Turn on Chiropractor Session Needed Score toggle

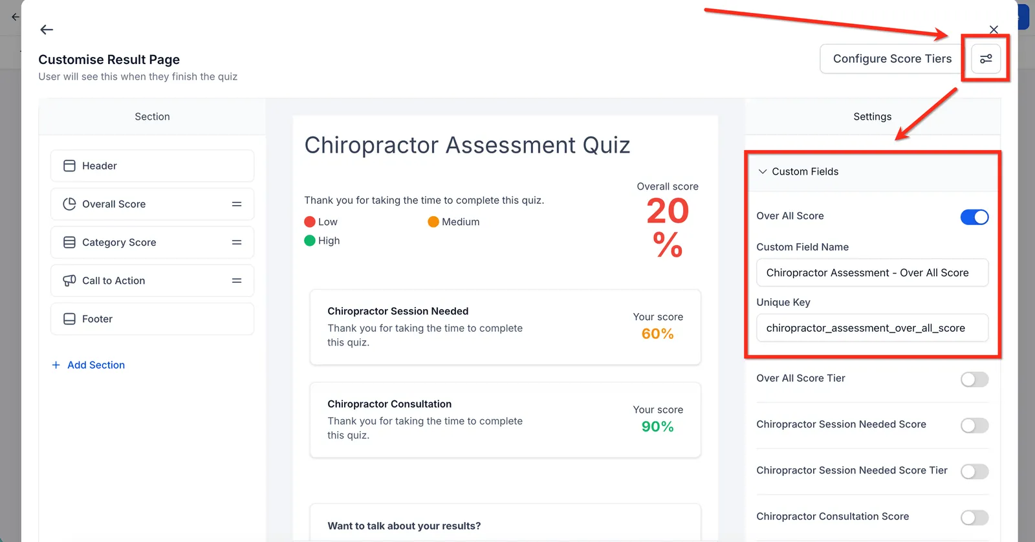click(x=974, y=426)
